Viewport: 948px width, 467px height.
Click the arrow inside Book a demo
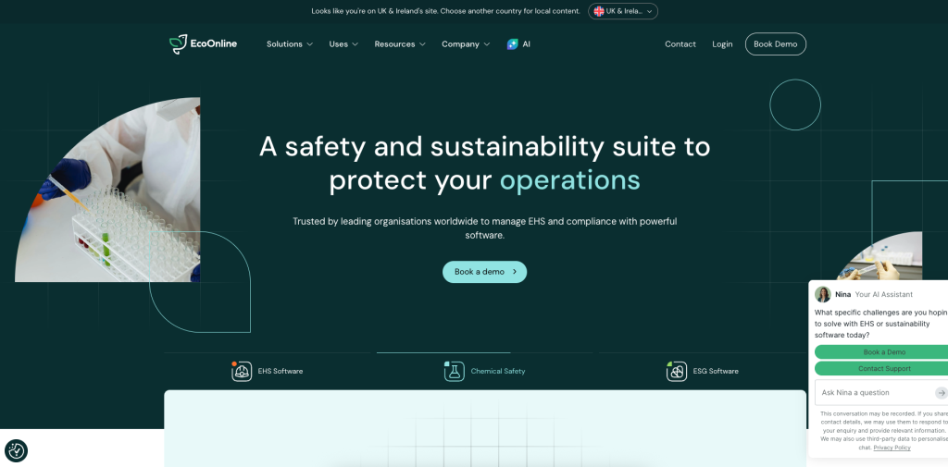[x=515, y=272]
